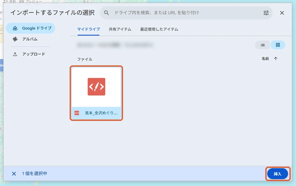Click the blurred folder path breadcrumb
The image size is (296, 186).
pos(115,45)
